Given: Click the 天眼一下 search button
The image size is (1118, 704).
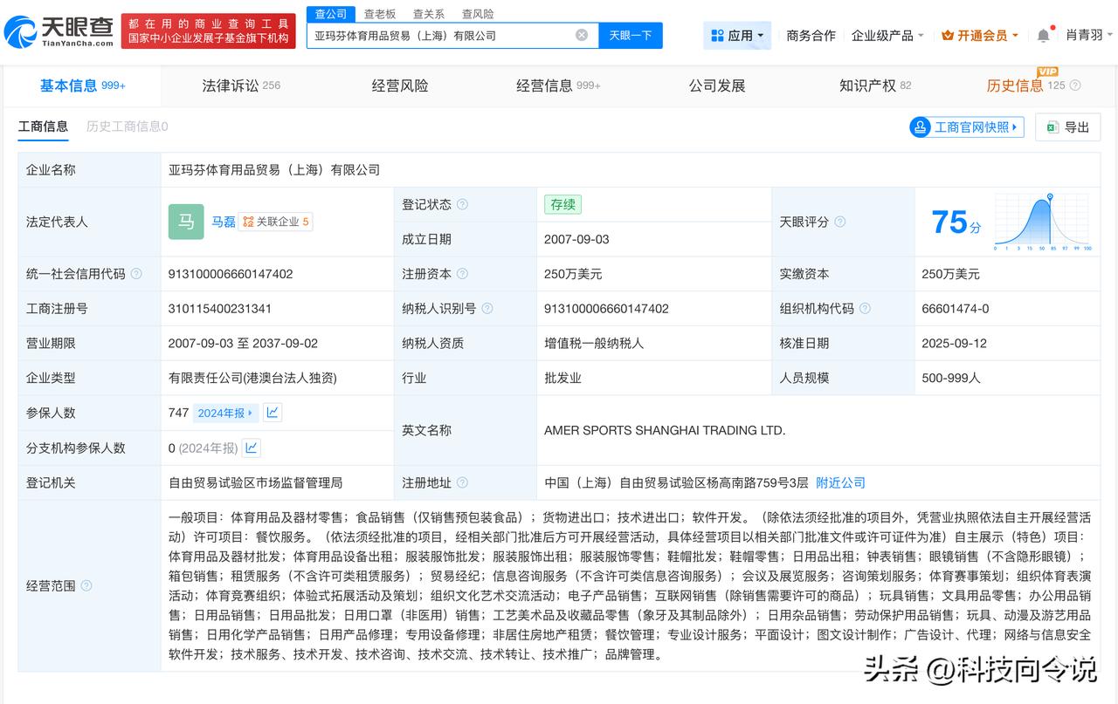Looking at the screenshot, I should pyautogui.click(x=631, y=35).
